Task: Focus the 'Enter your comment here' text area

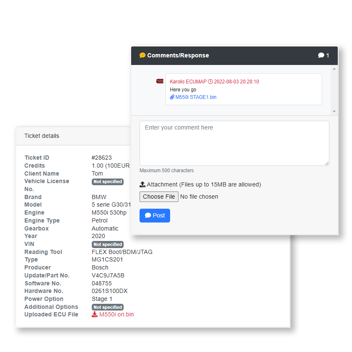Action: coord(234,143)
